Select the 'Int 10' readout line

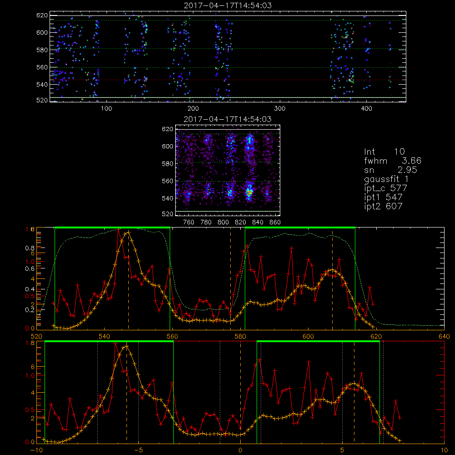click(384, 152)
